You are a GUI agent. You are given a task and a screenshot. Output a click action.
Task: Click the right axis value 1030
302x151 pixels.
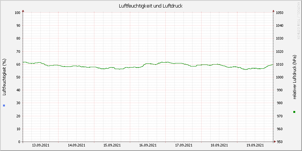pos(280,39)
